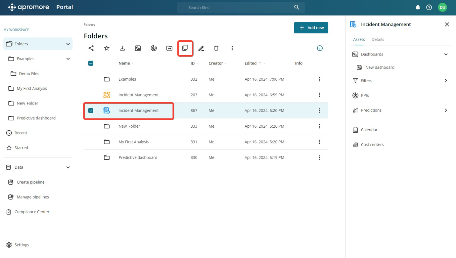Screen dimensions: 456x258
Task: Click the download icon in the toolbar
Action: coord(122,48)
